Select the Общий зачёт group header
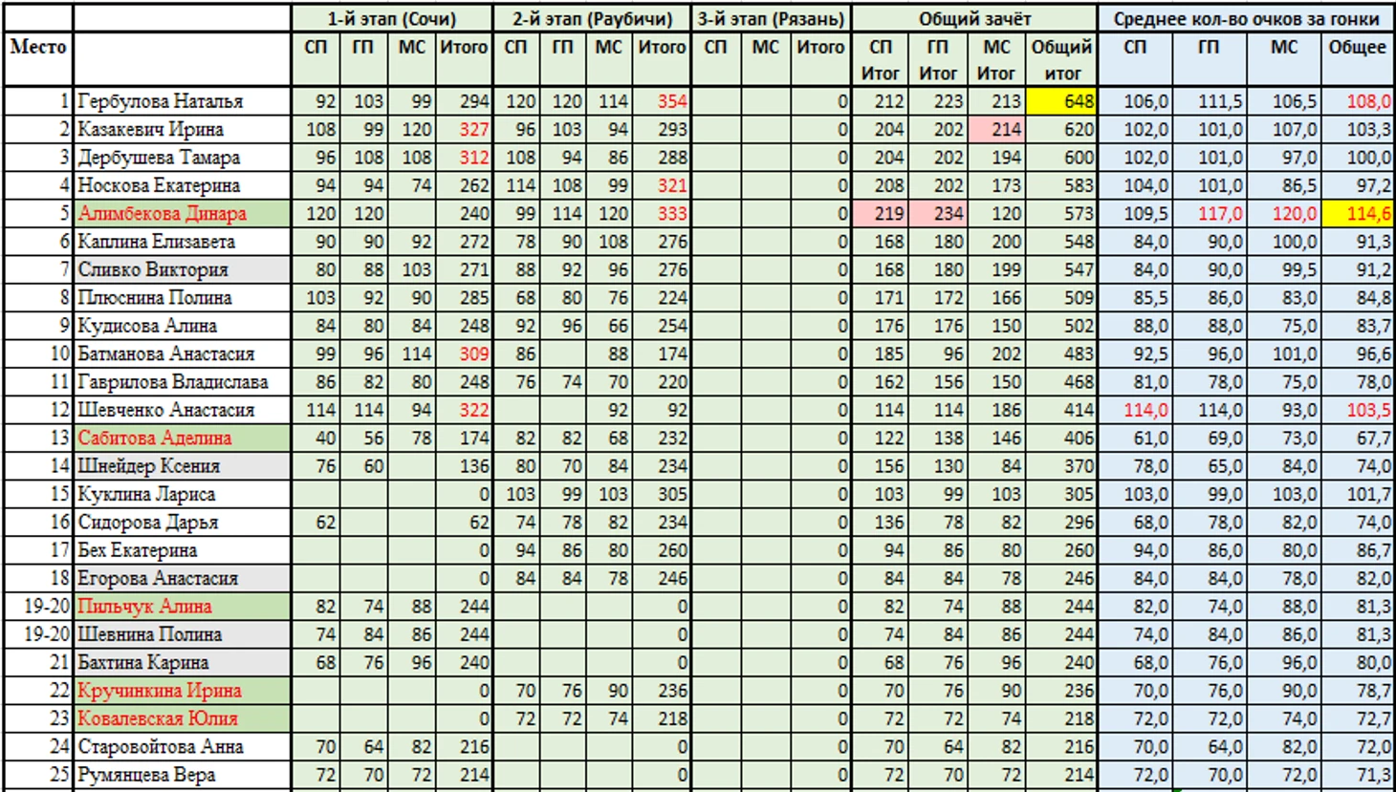 coord(974,19)
